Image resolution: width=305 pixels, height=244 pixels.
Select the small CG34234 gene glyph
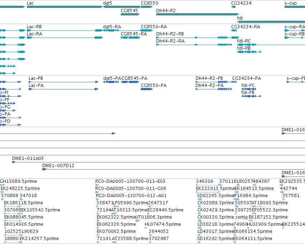(x=233, y=7)
